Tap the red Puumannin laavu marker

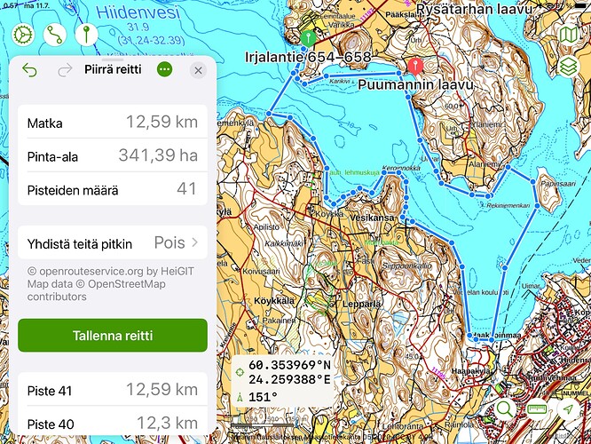pyautogui.click(x=415, y=66)
